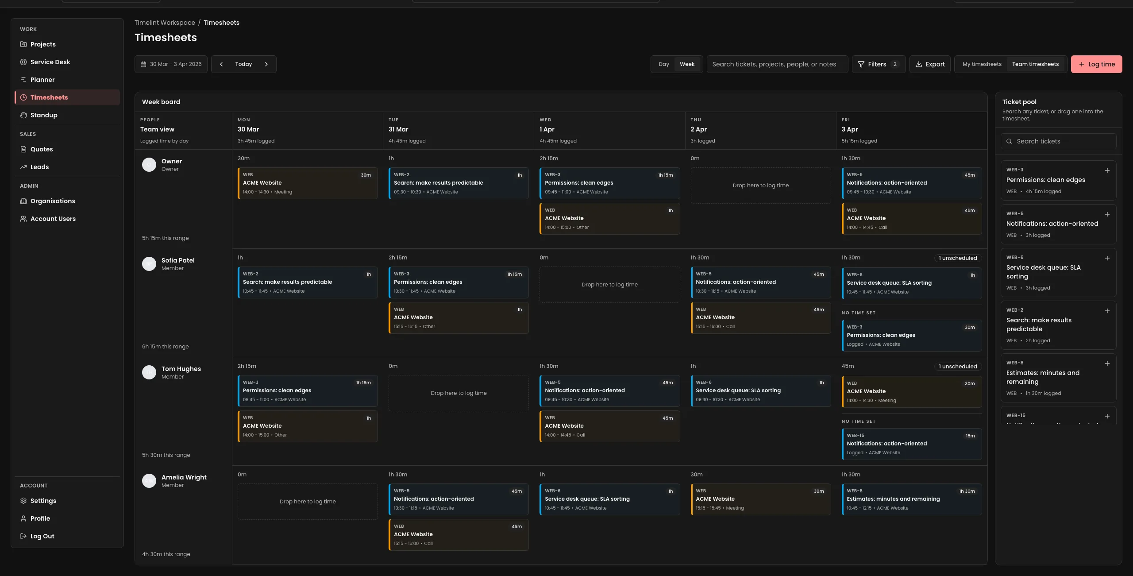Open Amelia's Thursday ACME Website Meeting entry
This screenshot has width=1133, height=576.
[760, 499]
